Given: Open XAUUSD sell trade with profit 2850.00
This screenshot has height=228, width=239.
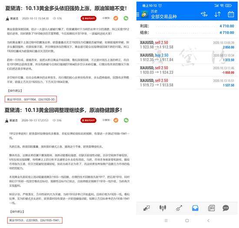Looking at the screenshot, I should (x=187, y=45).
